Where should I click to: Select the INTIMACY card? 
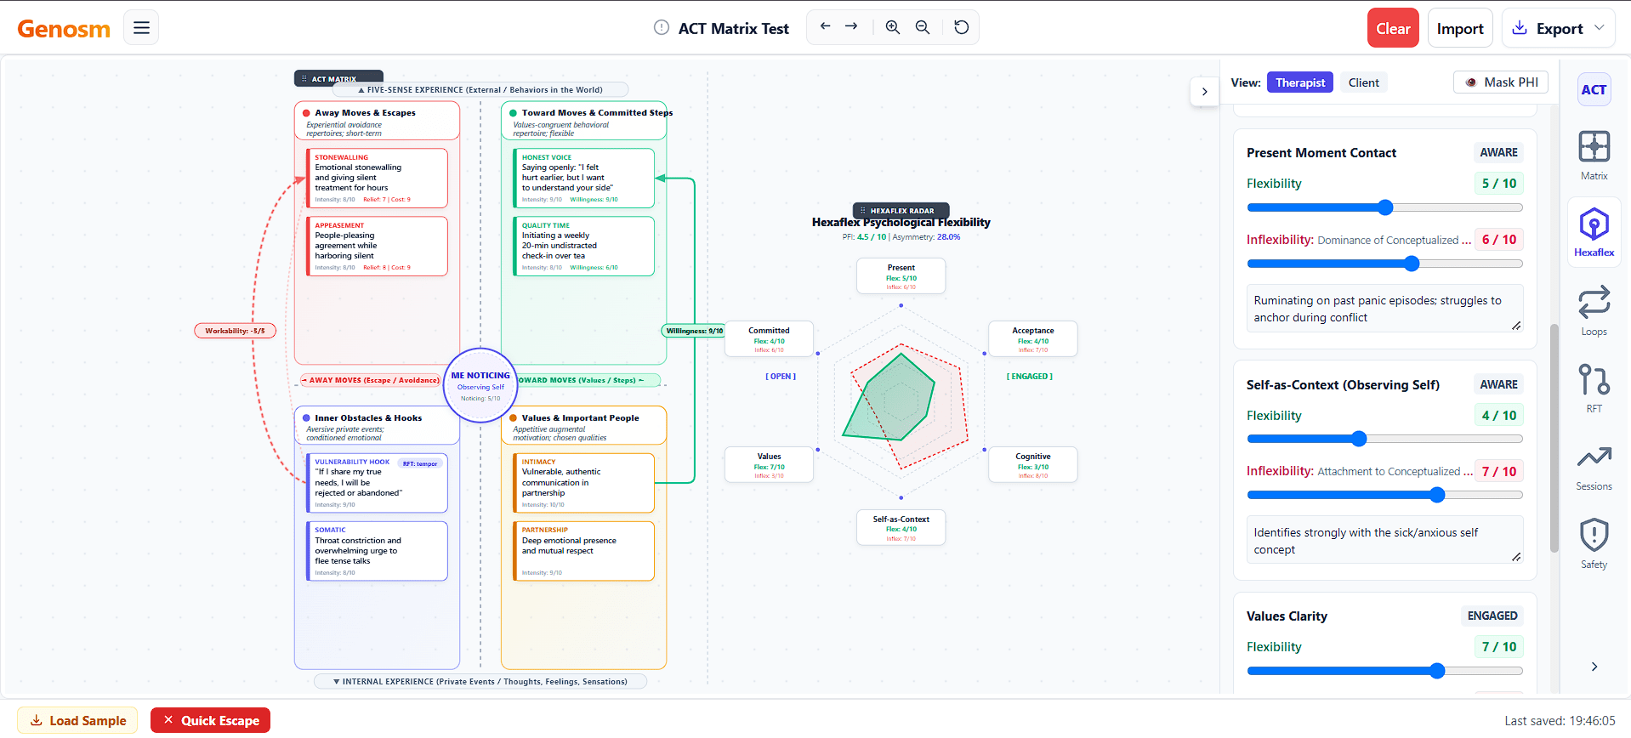583,483
